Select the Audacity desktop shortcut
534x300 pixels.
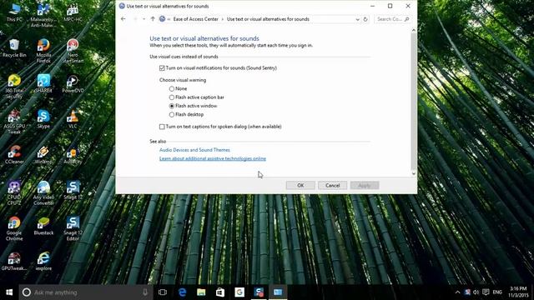[x=73, y=155]
